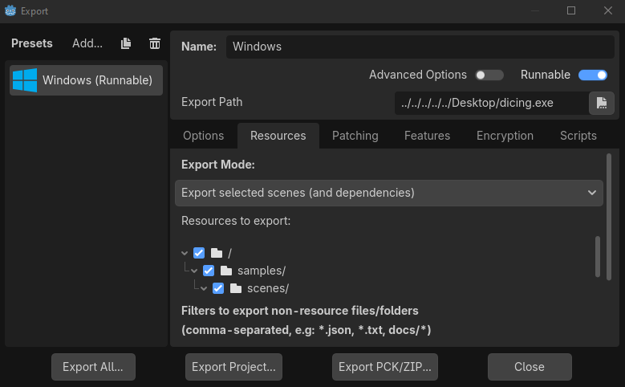Switch to the Encryption tab
This screenshot has height=387, width=625.
click(505, 136)
